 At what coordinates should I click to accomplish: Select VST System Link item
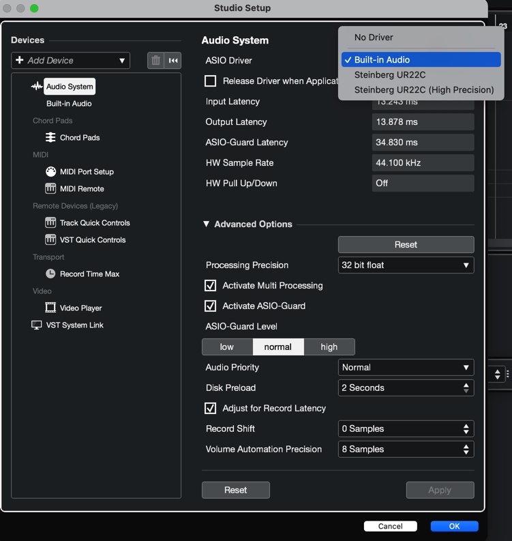[x=75, y=325]
